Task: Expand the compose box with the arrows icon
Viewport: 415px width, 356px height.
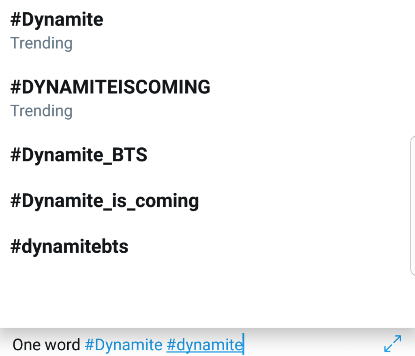Action: tap(392, 343)
